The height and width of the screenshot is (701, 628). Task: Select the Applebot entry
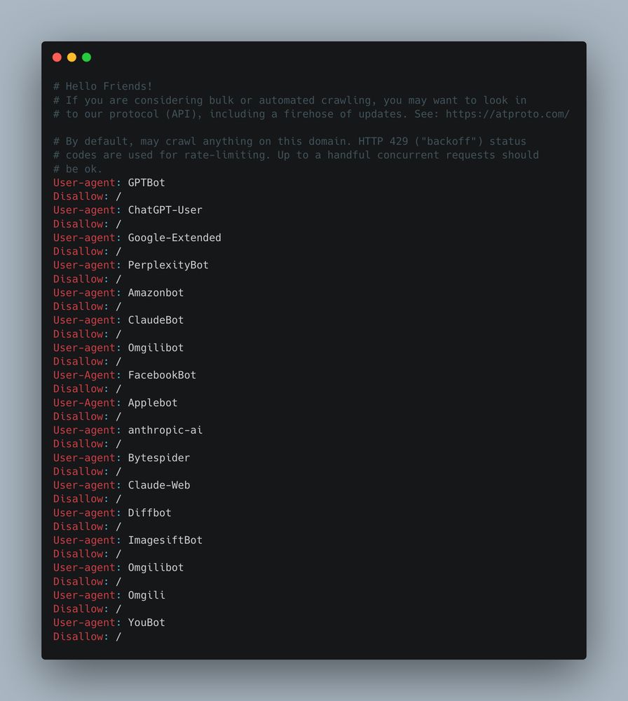pos(114,402)
